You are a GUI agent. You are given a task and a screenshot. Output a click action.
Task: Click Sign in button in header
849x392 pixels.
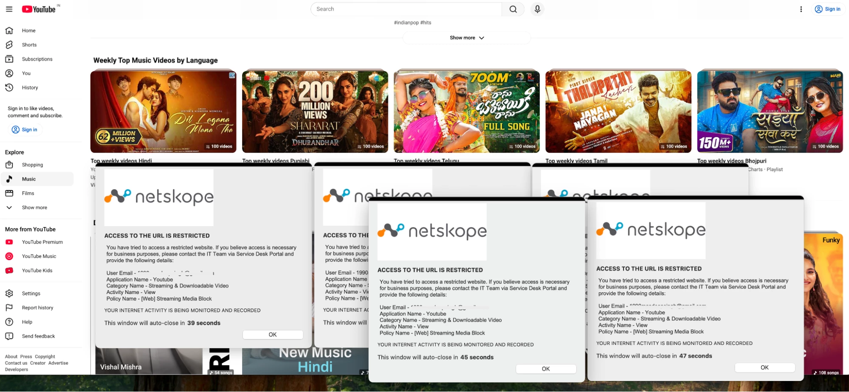coord(828,9)
